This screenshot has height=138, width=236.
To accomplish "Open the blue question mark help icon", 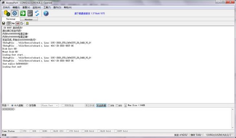I will (46, 13).
